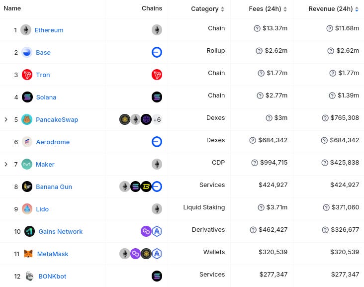Click the help icon beside Ethereum revenue $11.68m
This screenshot has width=364, height=287.
click(x=330, y=28)
